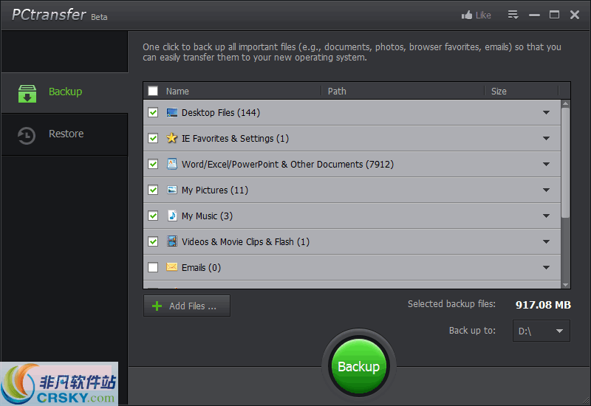Expand the My Music row arrow
Viewport: 591px width, 406px height.
click(x=546, y=216)
